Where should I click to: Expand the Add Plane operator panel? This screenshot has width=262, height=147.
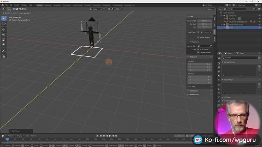pos(21,131)
